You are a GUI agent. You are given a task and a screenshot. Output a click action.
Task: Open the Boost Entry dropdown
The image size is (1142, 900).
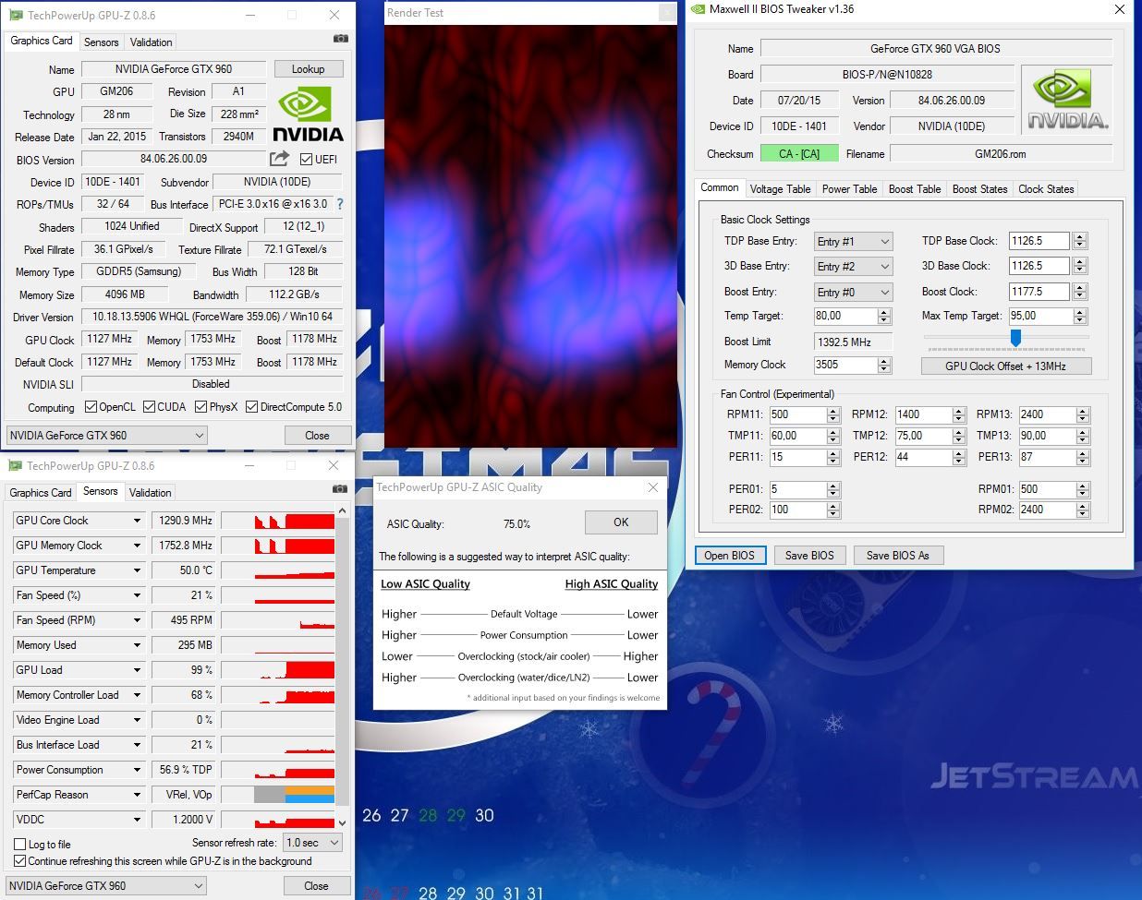click(853, 292)
